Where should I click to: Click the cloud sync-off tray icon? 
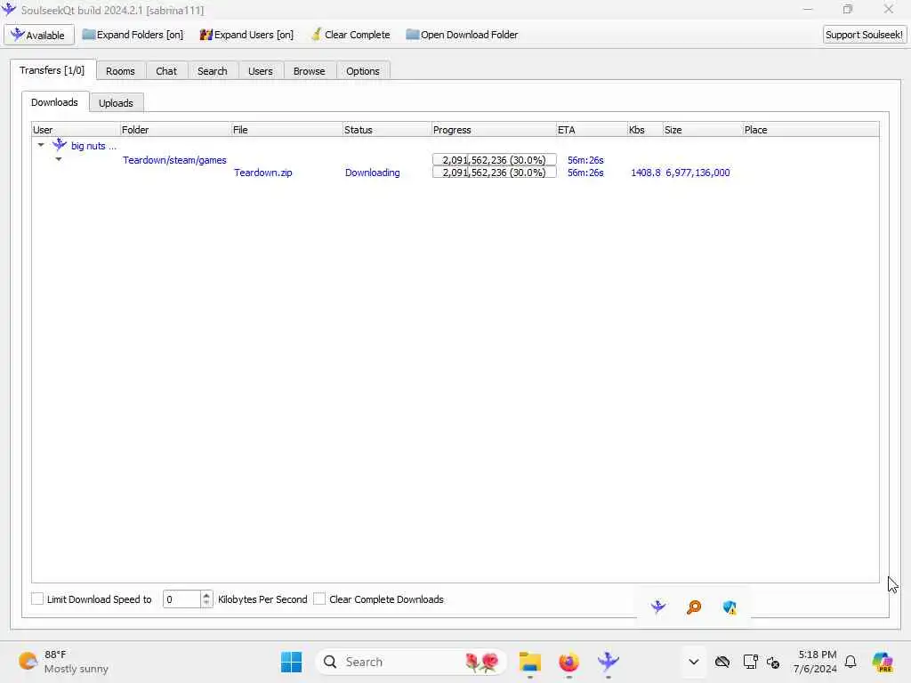pyautogui.click(x=722, y=662)
